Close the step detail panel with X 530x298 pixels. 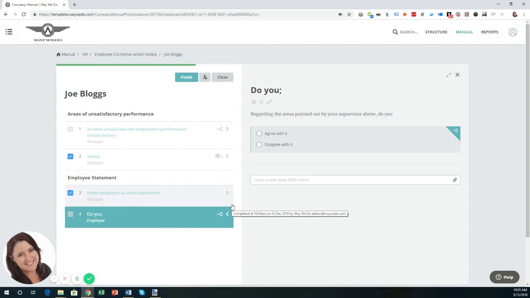tap(458, 75)
